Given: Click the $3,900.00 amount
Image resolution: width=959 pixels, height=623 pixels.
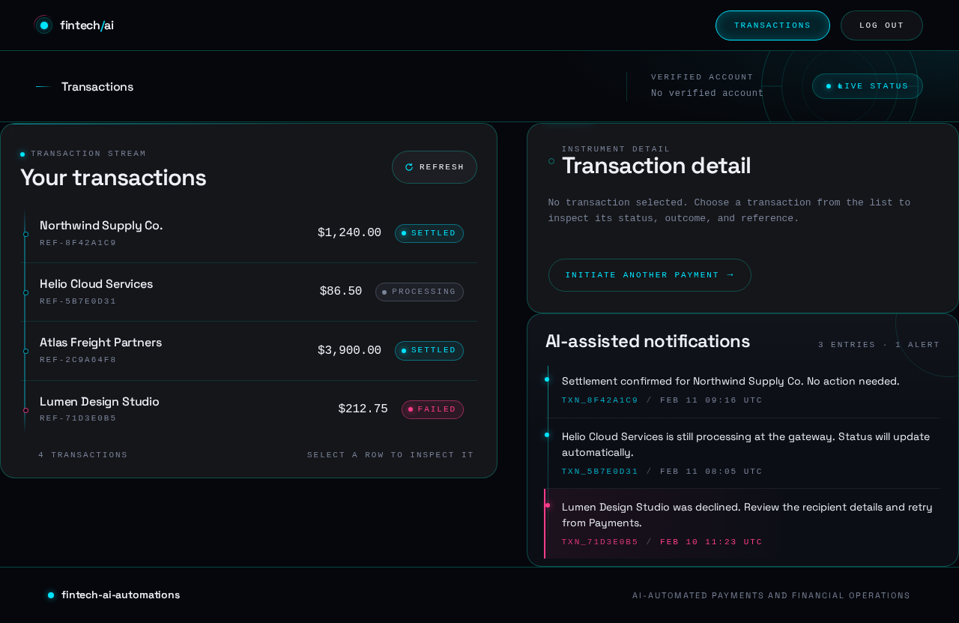Looking at the screenshot, I should pos(349,350).
